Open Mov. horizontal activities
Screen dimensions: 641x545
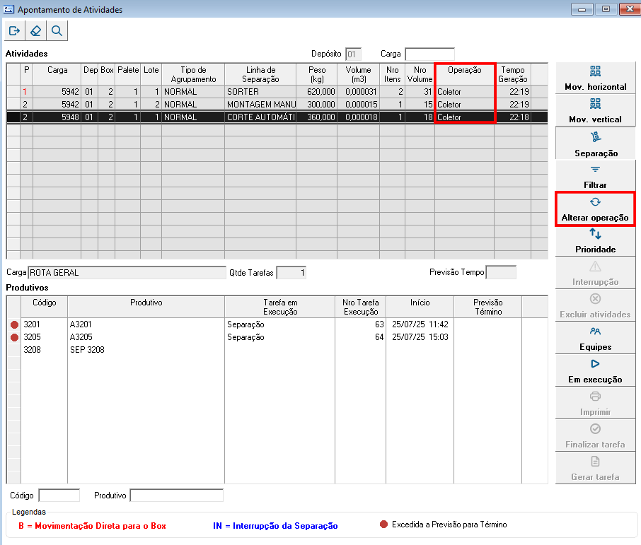595,78
